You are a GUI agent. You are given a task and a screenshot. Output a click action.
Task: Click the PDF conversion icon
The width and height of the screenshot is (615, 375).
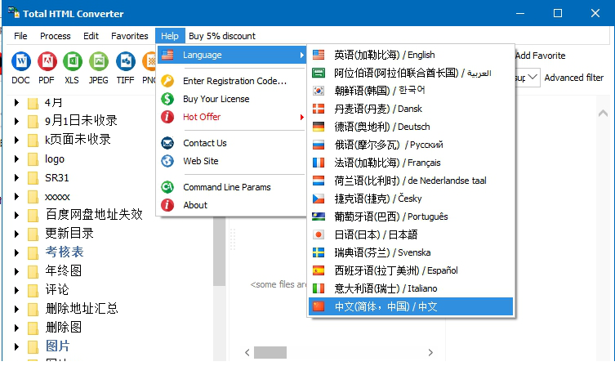(47, 61)
